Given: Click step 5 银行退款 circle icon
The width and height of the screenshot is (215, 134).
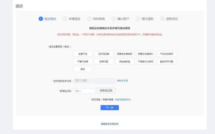Looking at the screenshot, I should [x=138, y=19].
